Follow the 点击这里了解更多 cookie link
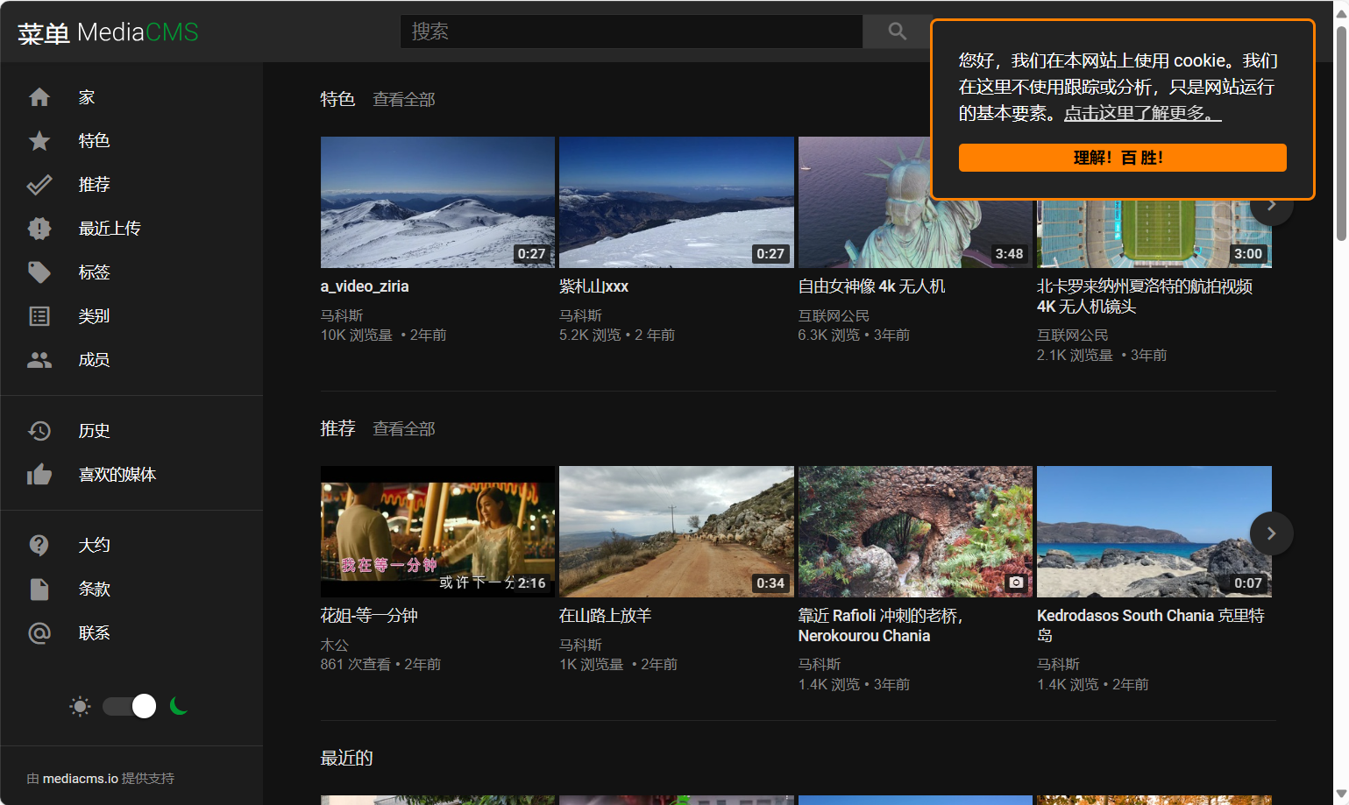The height and width of the screenshot is (805, 1349). 1142,114
